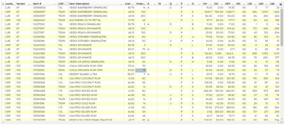Select the highlighted order quantity cell 17
The width and height of the screenshot is (284, 125).
pyautogui.click(x=141, y=70)
